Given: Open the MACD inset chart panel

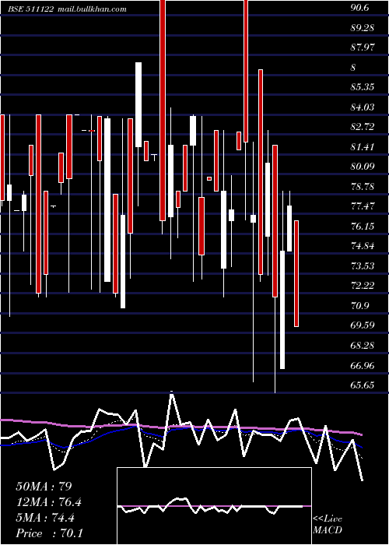Looking at the screenshot, I should click(x=214, y=506).
